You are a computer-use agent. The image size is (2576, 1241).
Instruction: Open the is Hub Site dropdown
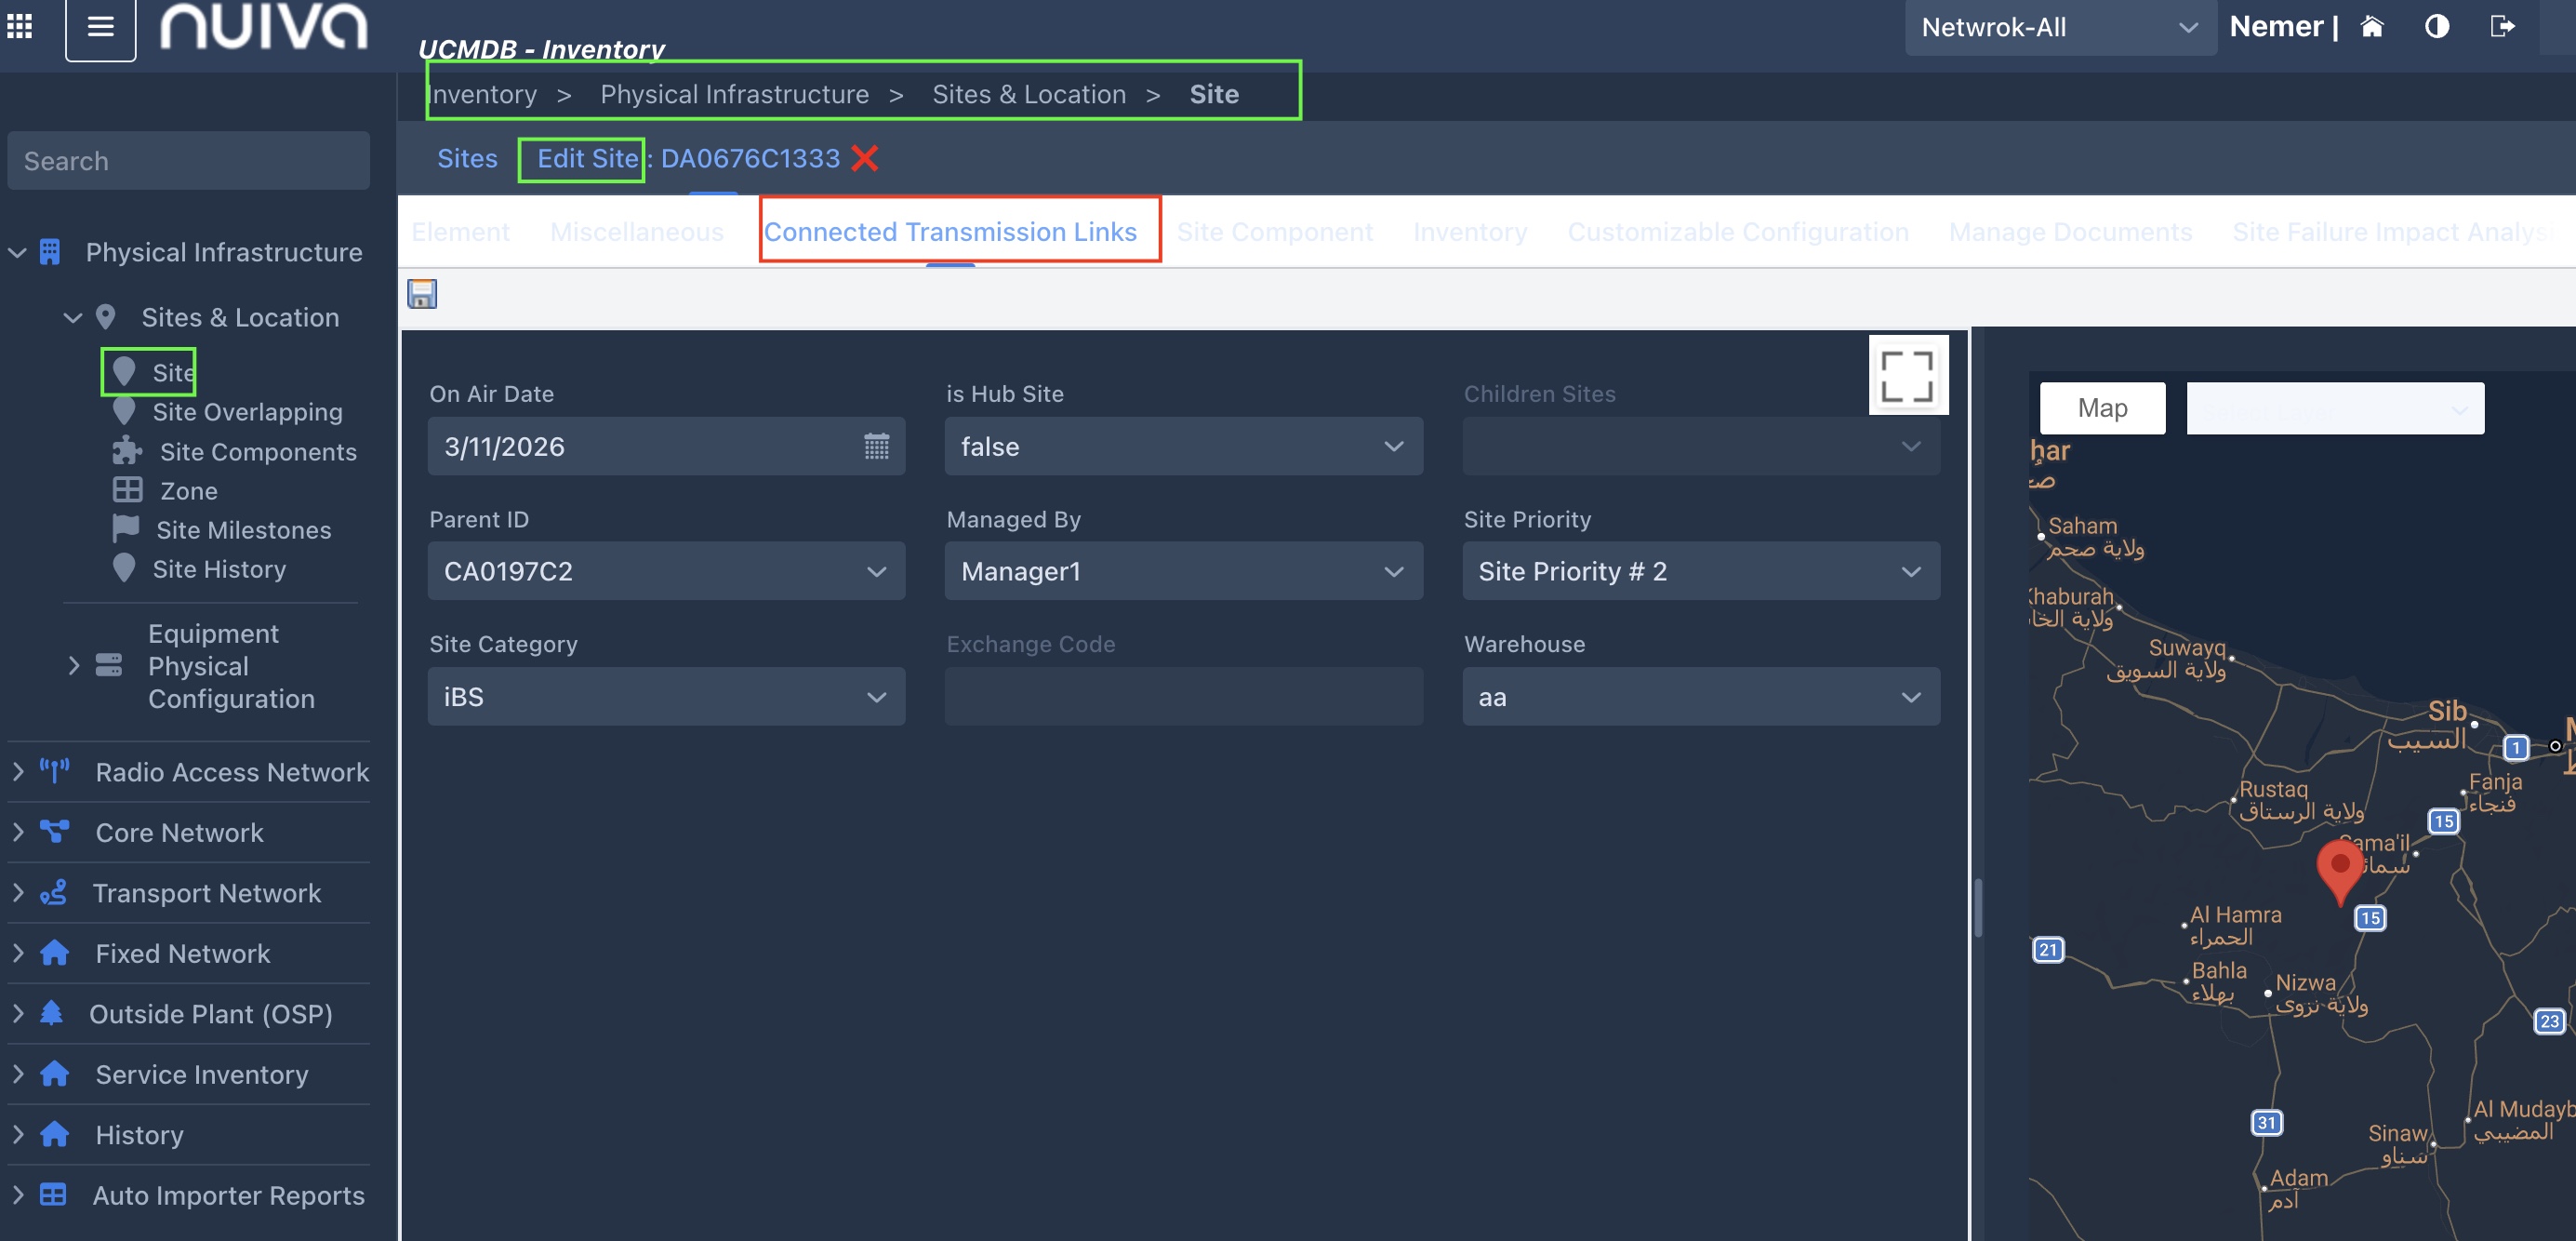1183,446
